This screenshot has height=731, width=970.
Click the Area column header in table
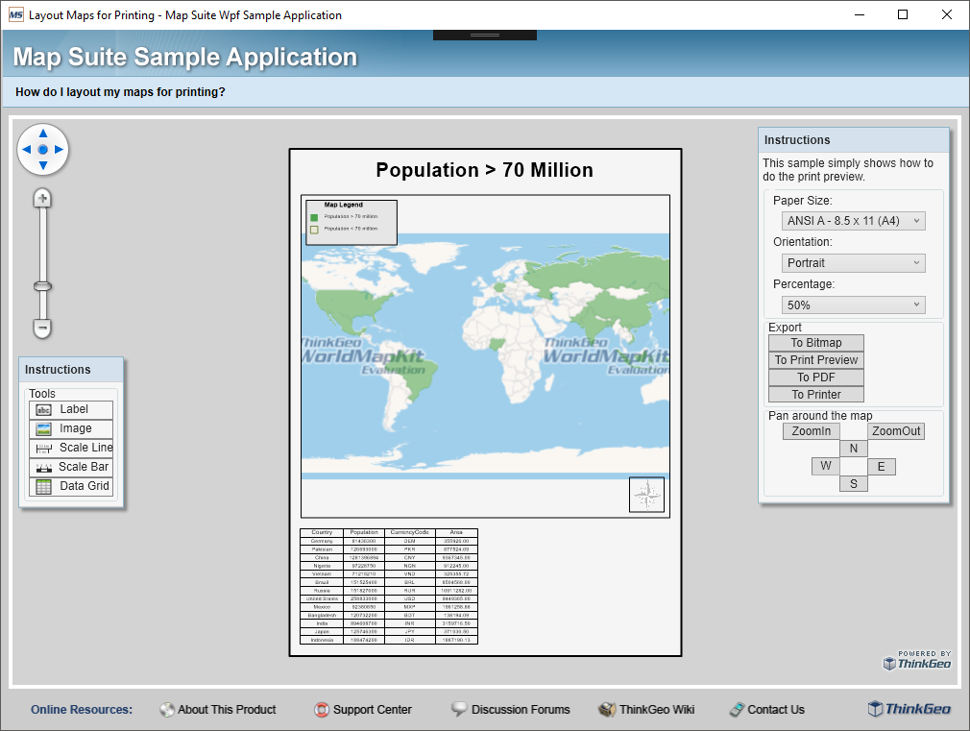pyautogui.click(x=456, y=532)
